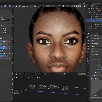Screen dimensions: 102x102
Task: Click the Scene name field in top bar
Action: tap(87, 4)
